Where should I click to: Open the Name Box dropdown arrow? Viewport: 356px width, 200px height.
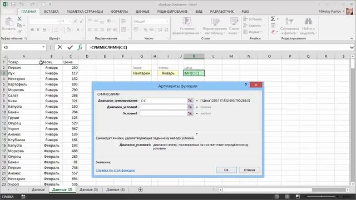tap(43, 47)
